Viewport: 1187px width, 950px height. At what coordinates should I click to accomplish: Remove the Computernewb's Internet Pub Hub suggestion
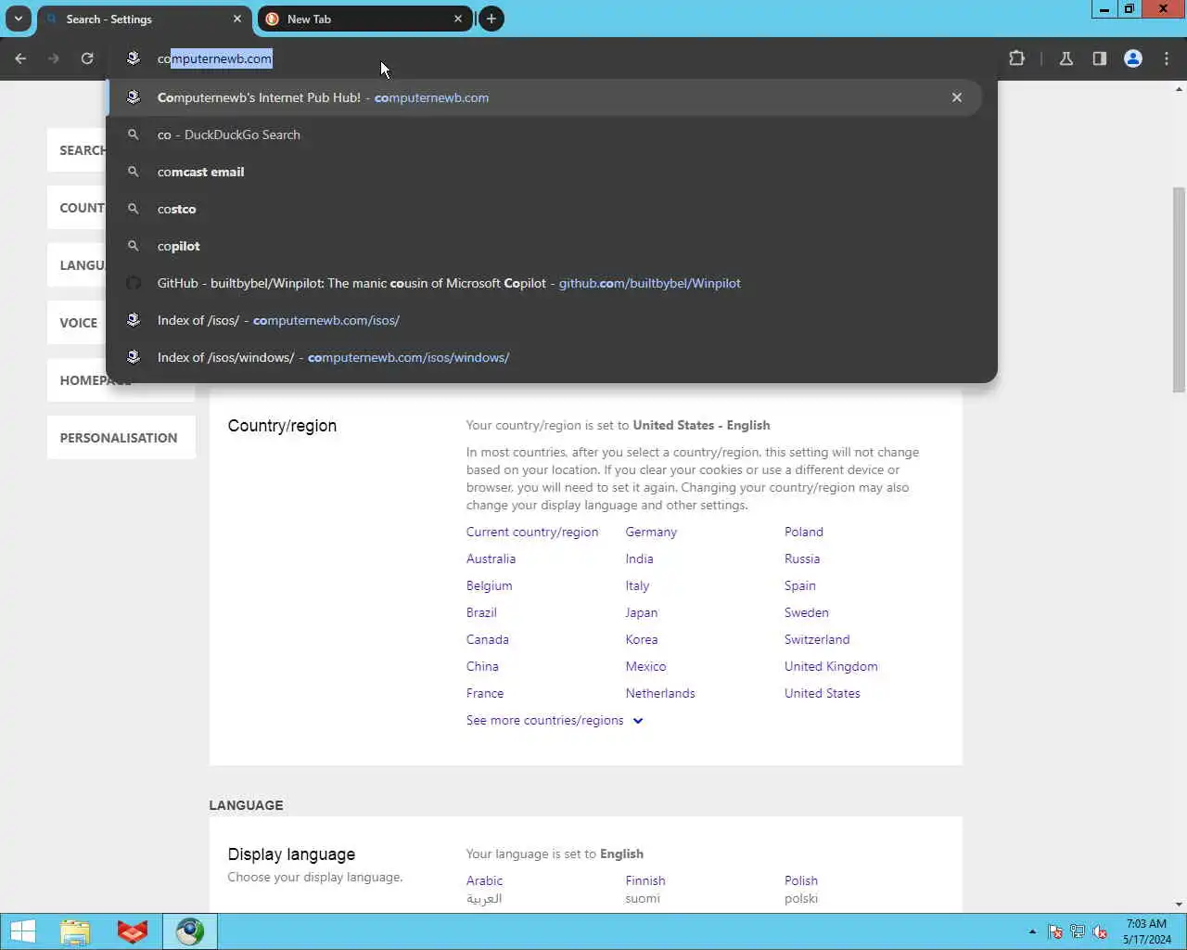coord(957,97)
